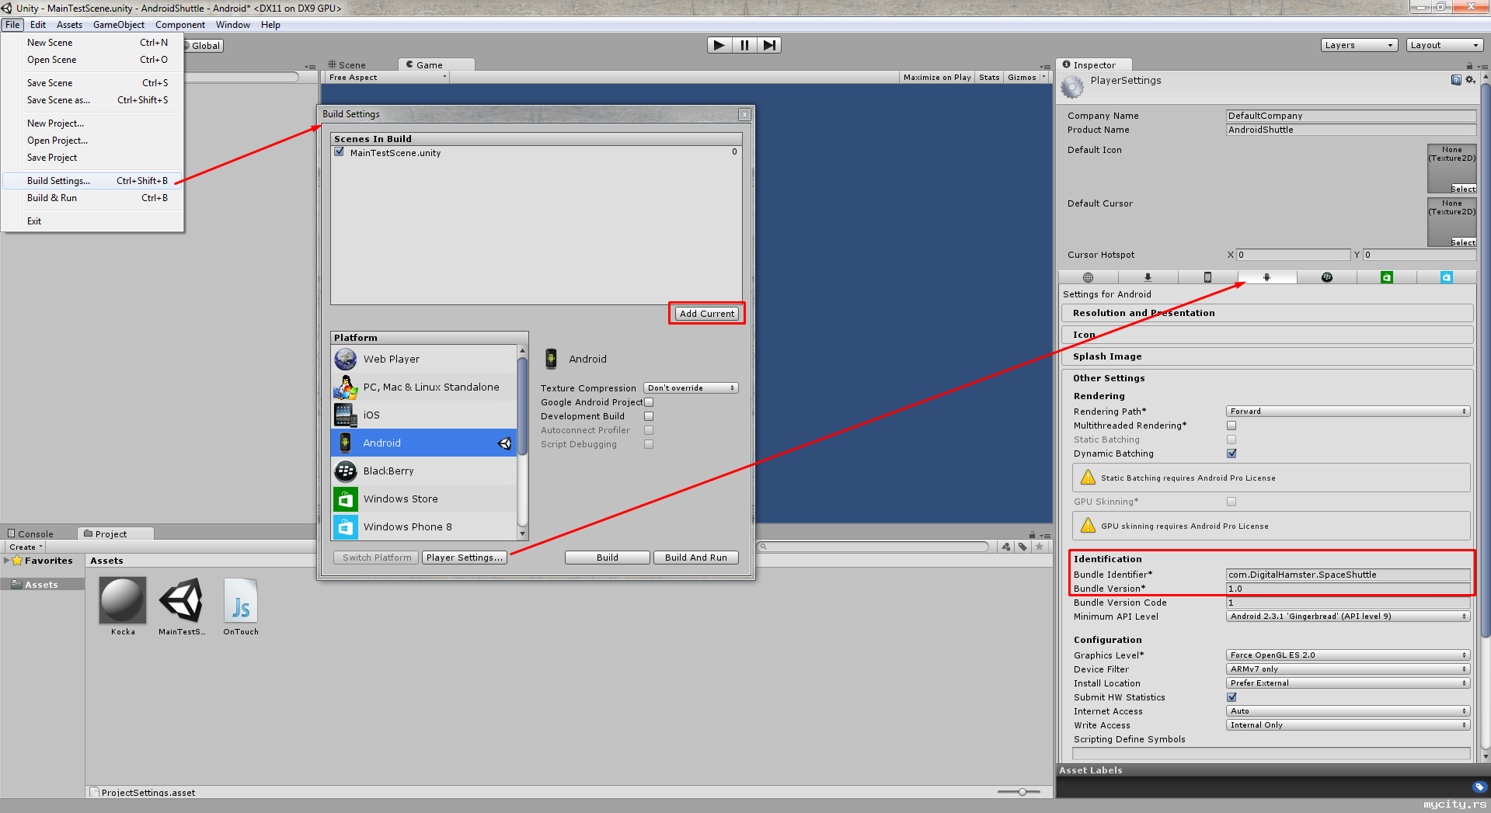The height and width of the screenshot is (813, 1491).
Task: Open BlackBerry settings tab in Inspector
Action: coord(1327,277)
